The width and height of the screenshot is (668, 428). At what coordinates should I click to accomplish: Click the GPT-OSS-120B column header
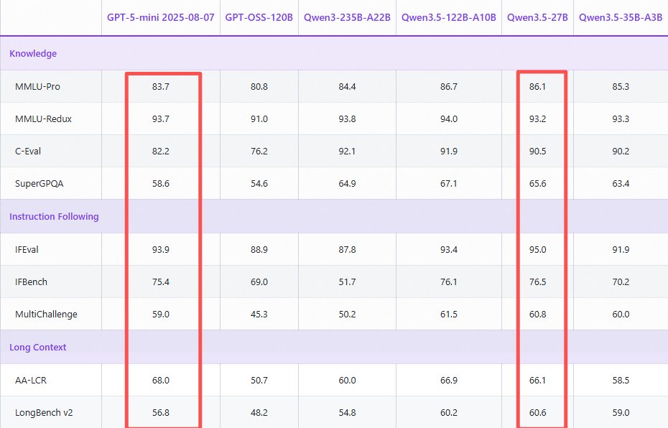[259, 17]
